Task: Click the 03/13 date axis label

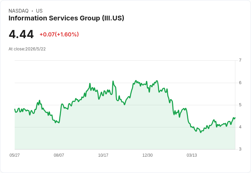Action: pyautogui.click(x=192, y=155)
